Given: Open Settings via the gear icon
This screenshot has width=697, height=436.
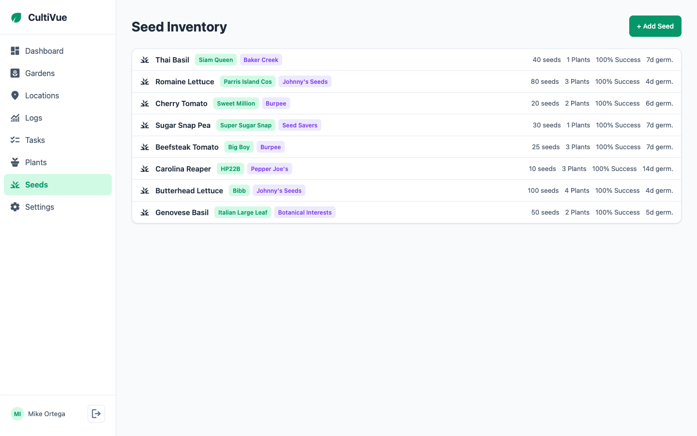Looking at the screenshot, I should point(15,207).
